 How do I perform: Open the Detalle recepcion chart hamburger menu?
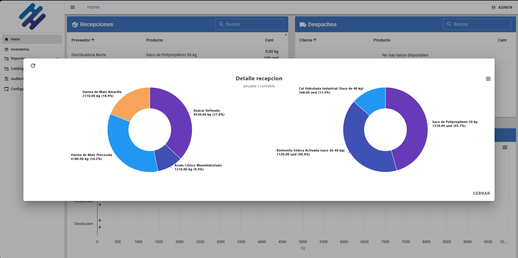point(488,79)
